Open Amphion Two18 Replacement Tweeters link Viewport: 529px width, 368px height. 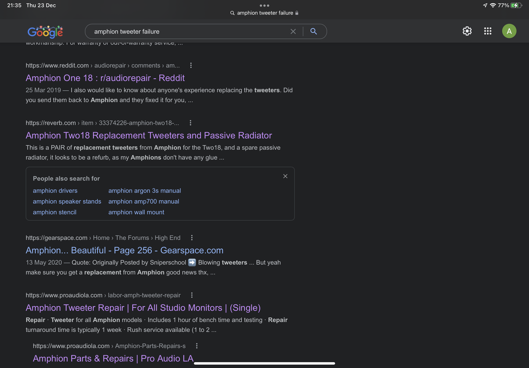tap(149, 135)
